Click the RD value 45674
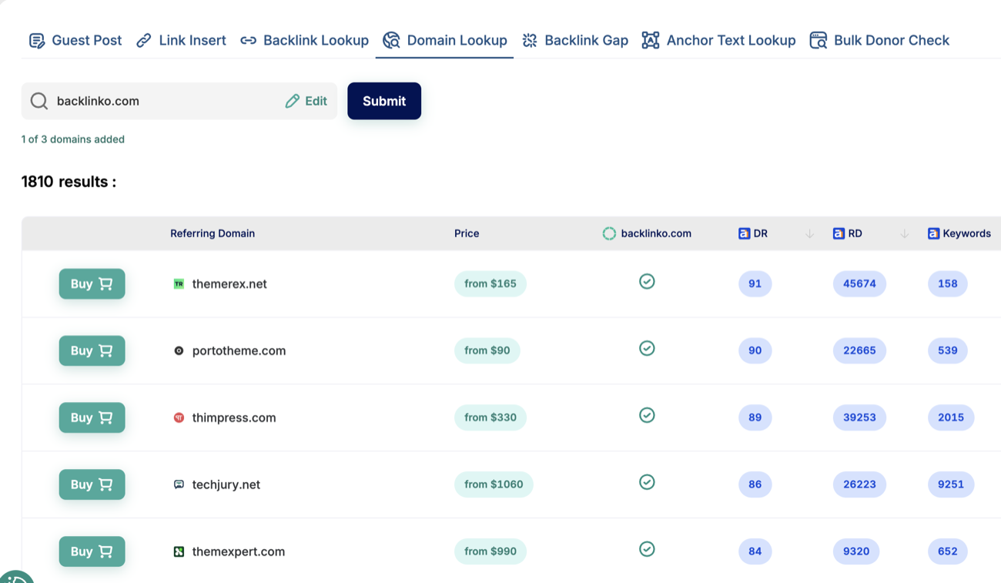 [x=859, y=283]
